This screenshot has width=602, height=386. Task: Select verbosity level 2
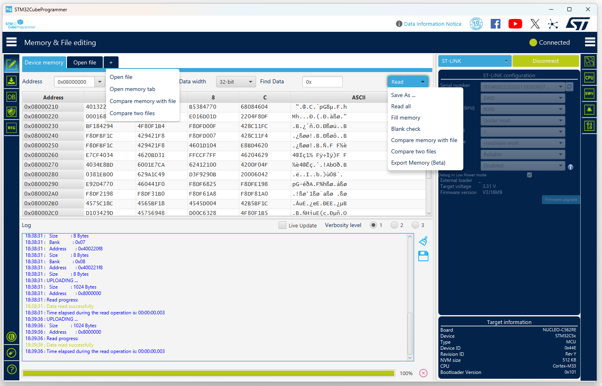point(394,225)
